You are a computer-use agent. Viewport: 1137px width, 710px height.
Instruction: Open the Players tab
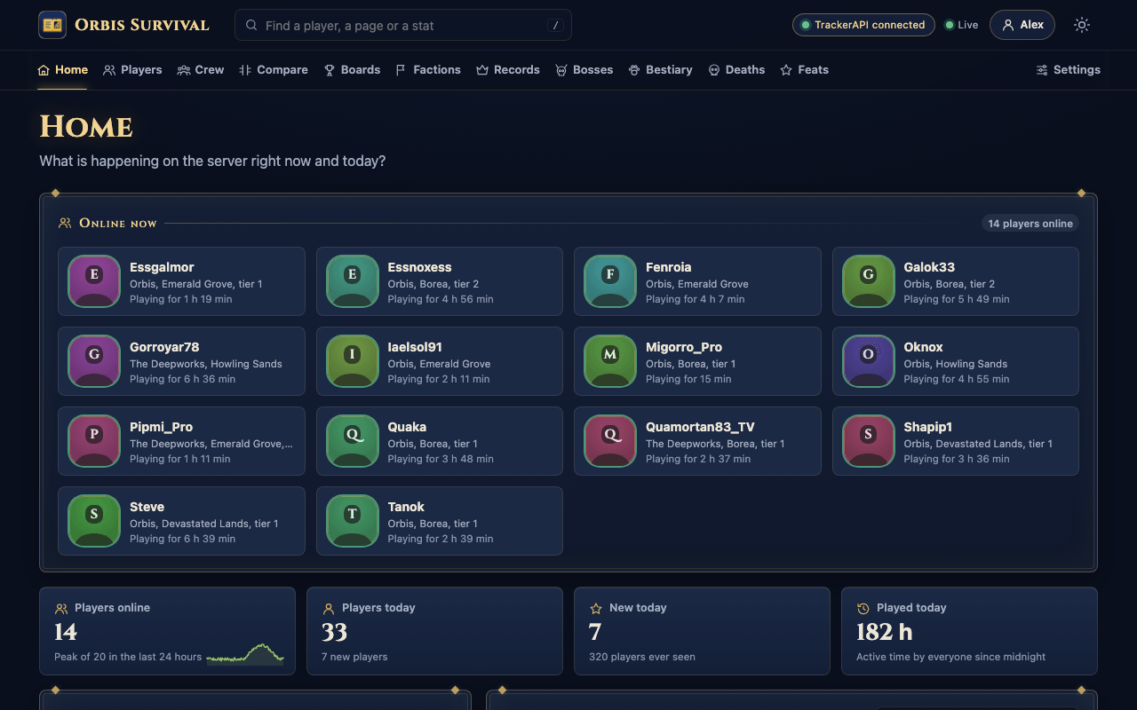coord(132,70)
